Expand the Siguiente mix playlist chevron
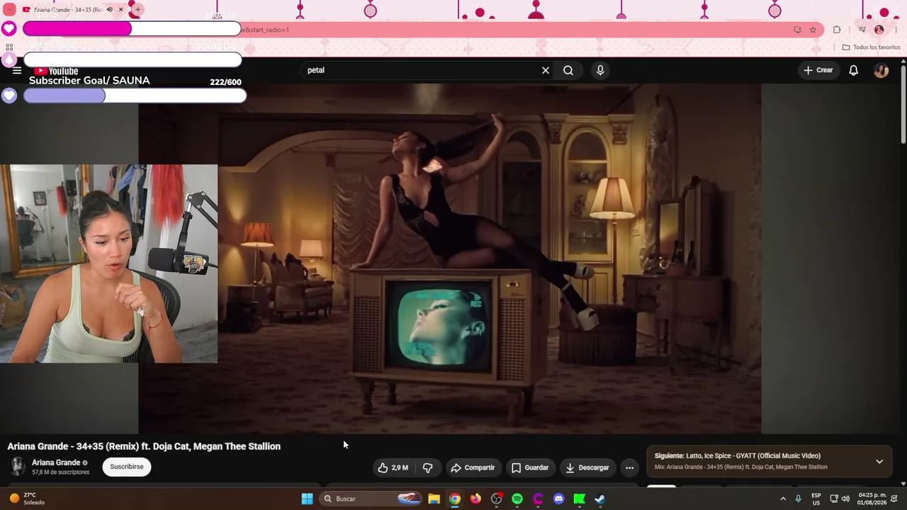907x510 pixels. point(879,461)
